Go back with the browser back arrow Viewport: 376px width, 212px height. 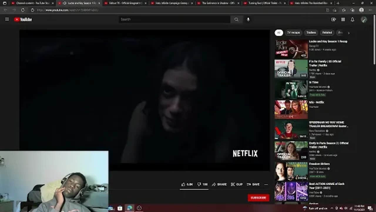click(x=6, y=10)
